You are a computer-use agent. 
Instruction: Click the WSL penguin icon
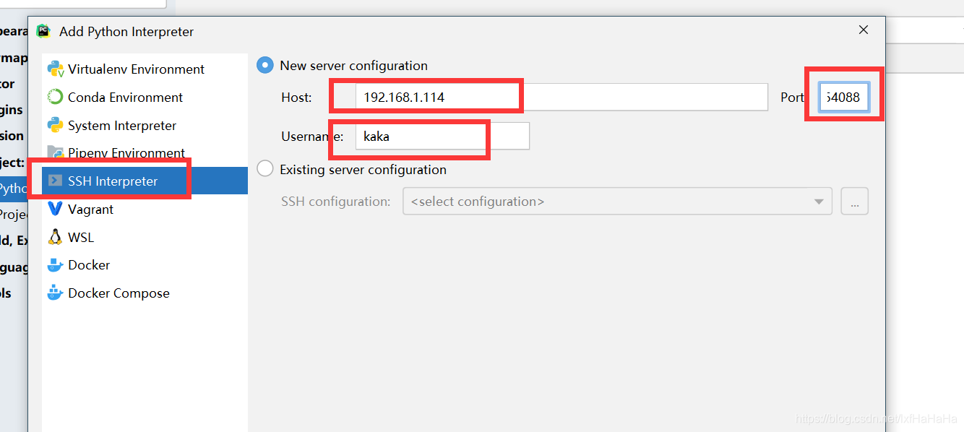tap(55, 237)
